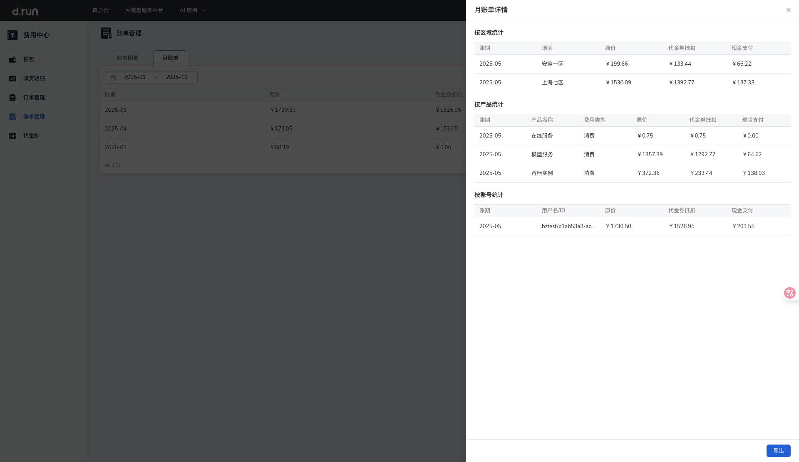Click the start month 2025-01 field
Screen dimensions: 799x462
(x=135, y=77)
